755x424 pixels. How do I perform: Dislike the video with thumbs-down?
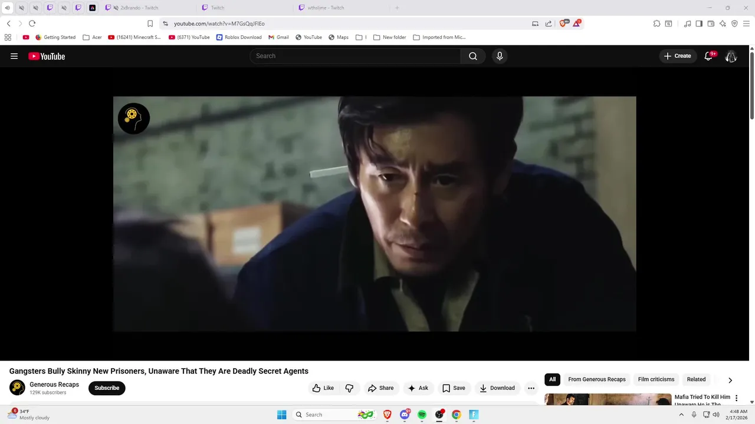[x=349, y=388]
